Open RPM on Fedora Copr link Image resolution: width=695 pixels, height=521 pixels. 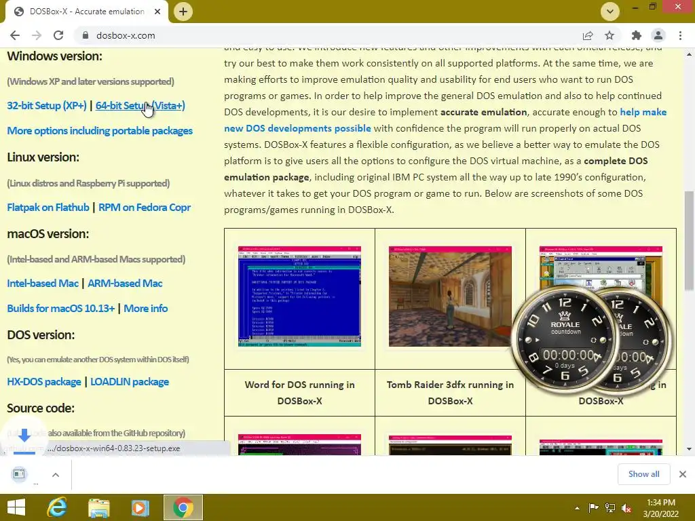tap(145, 208)
